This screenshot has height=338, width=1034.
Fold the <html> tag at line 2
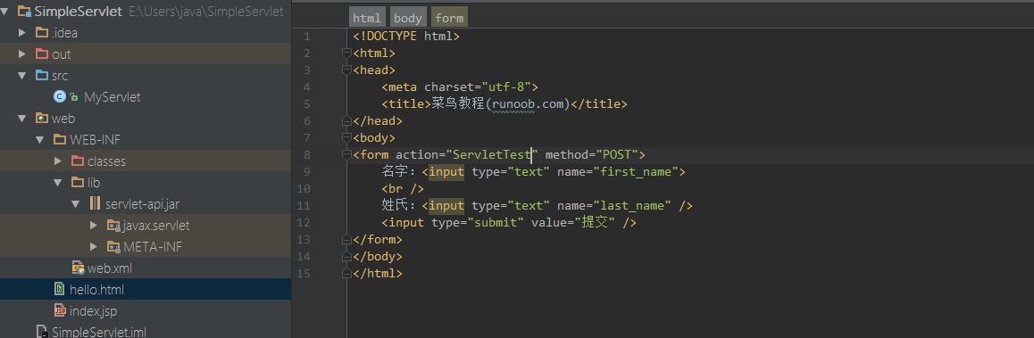[346, 53]
